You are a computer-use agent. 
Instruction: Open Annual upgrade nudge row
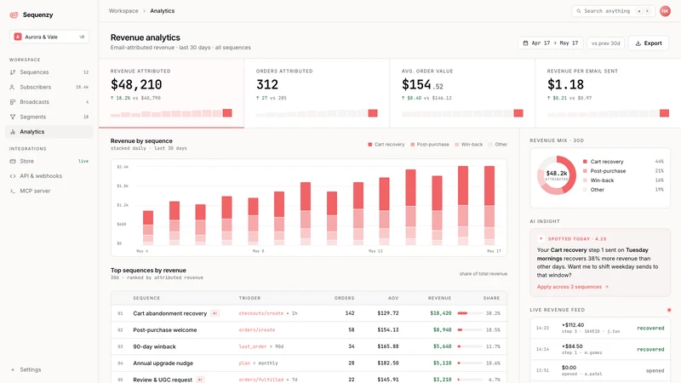point(309,363)
